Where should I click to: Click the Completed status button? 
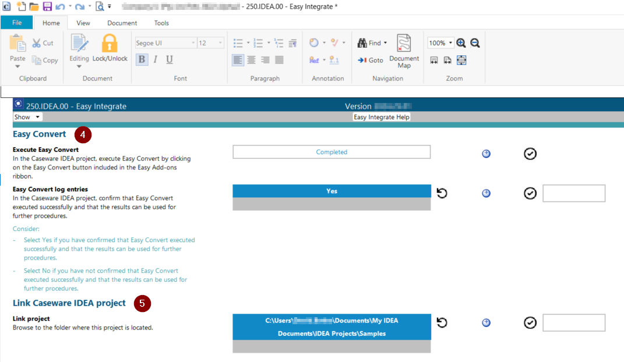332,152
